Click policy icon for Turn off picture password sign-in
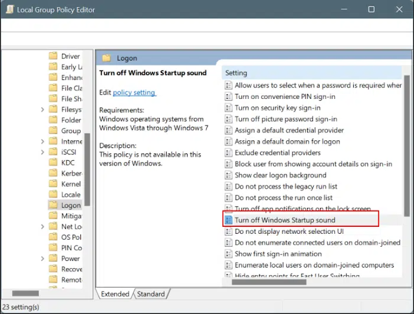414x314 pixels. [228, 119]
